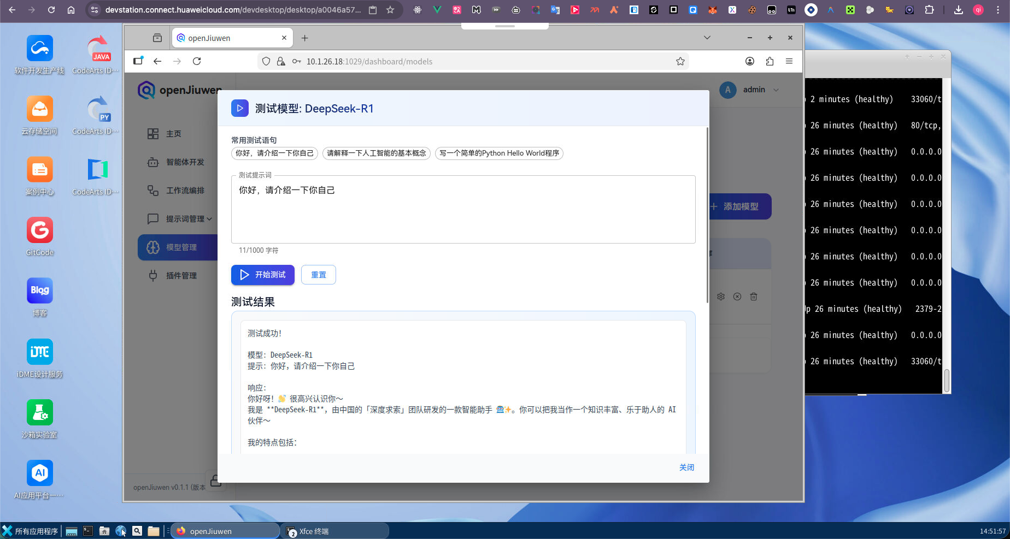This screenshot has width=1010, height=539.
Task: Click the shield tracking-protection icon in address bar
Action: (x=266, y=61)
